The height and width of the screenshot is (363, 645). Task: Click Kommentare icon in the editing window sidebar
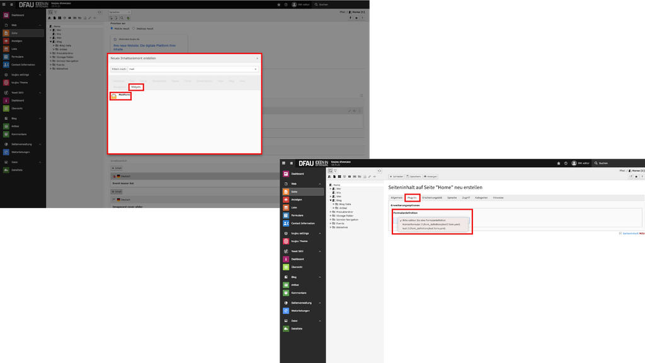click(x=286, y=292)
